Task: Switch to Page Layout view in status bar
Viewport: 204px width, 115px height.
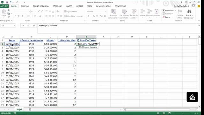Action: 164,113
